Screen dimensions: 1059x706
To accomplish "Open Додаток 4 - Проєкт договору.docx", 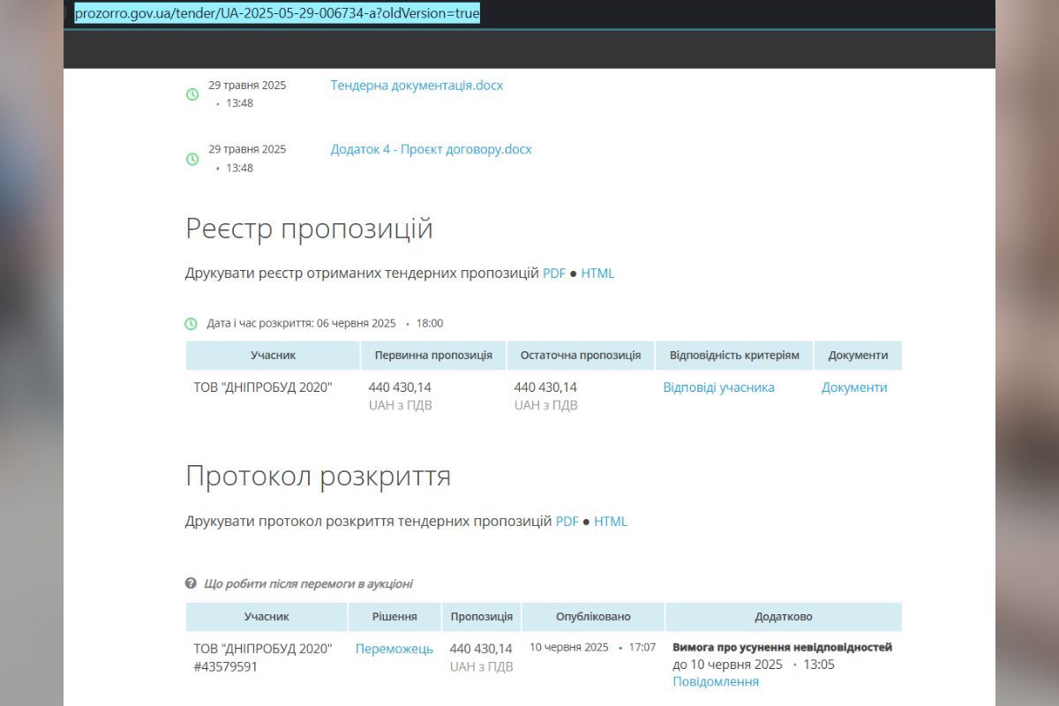I will click(x=431, y=148).
